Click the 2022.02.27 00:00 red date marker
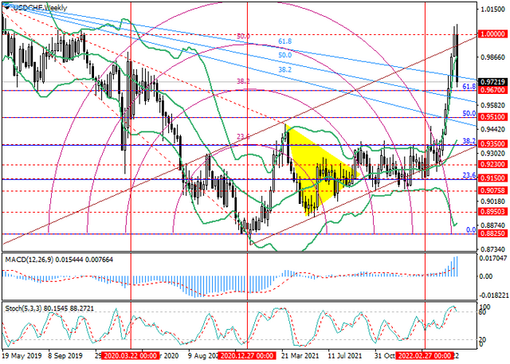Image resolution: width=510 pixels, height=364 pixels. pos(425,355)
